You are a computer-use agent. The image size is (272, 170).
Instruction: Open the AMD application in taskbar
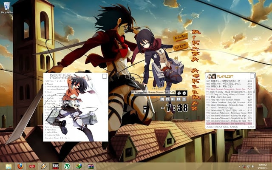click(32, 166)
